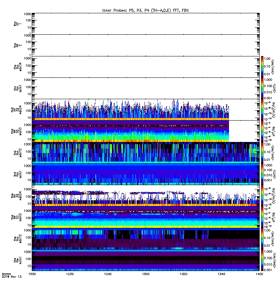Click the empty tha fbk scm1 plot panel

click(146, 88)
